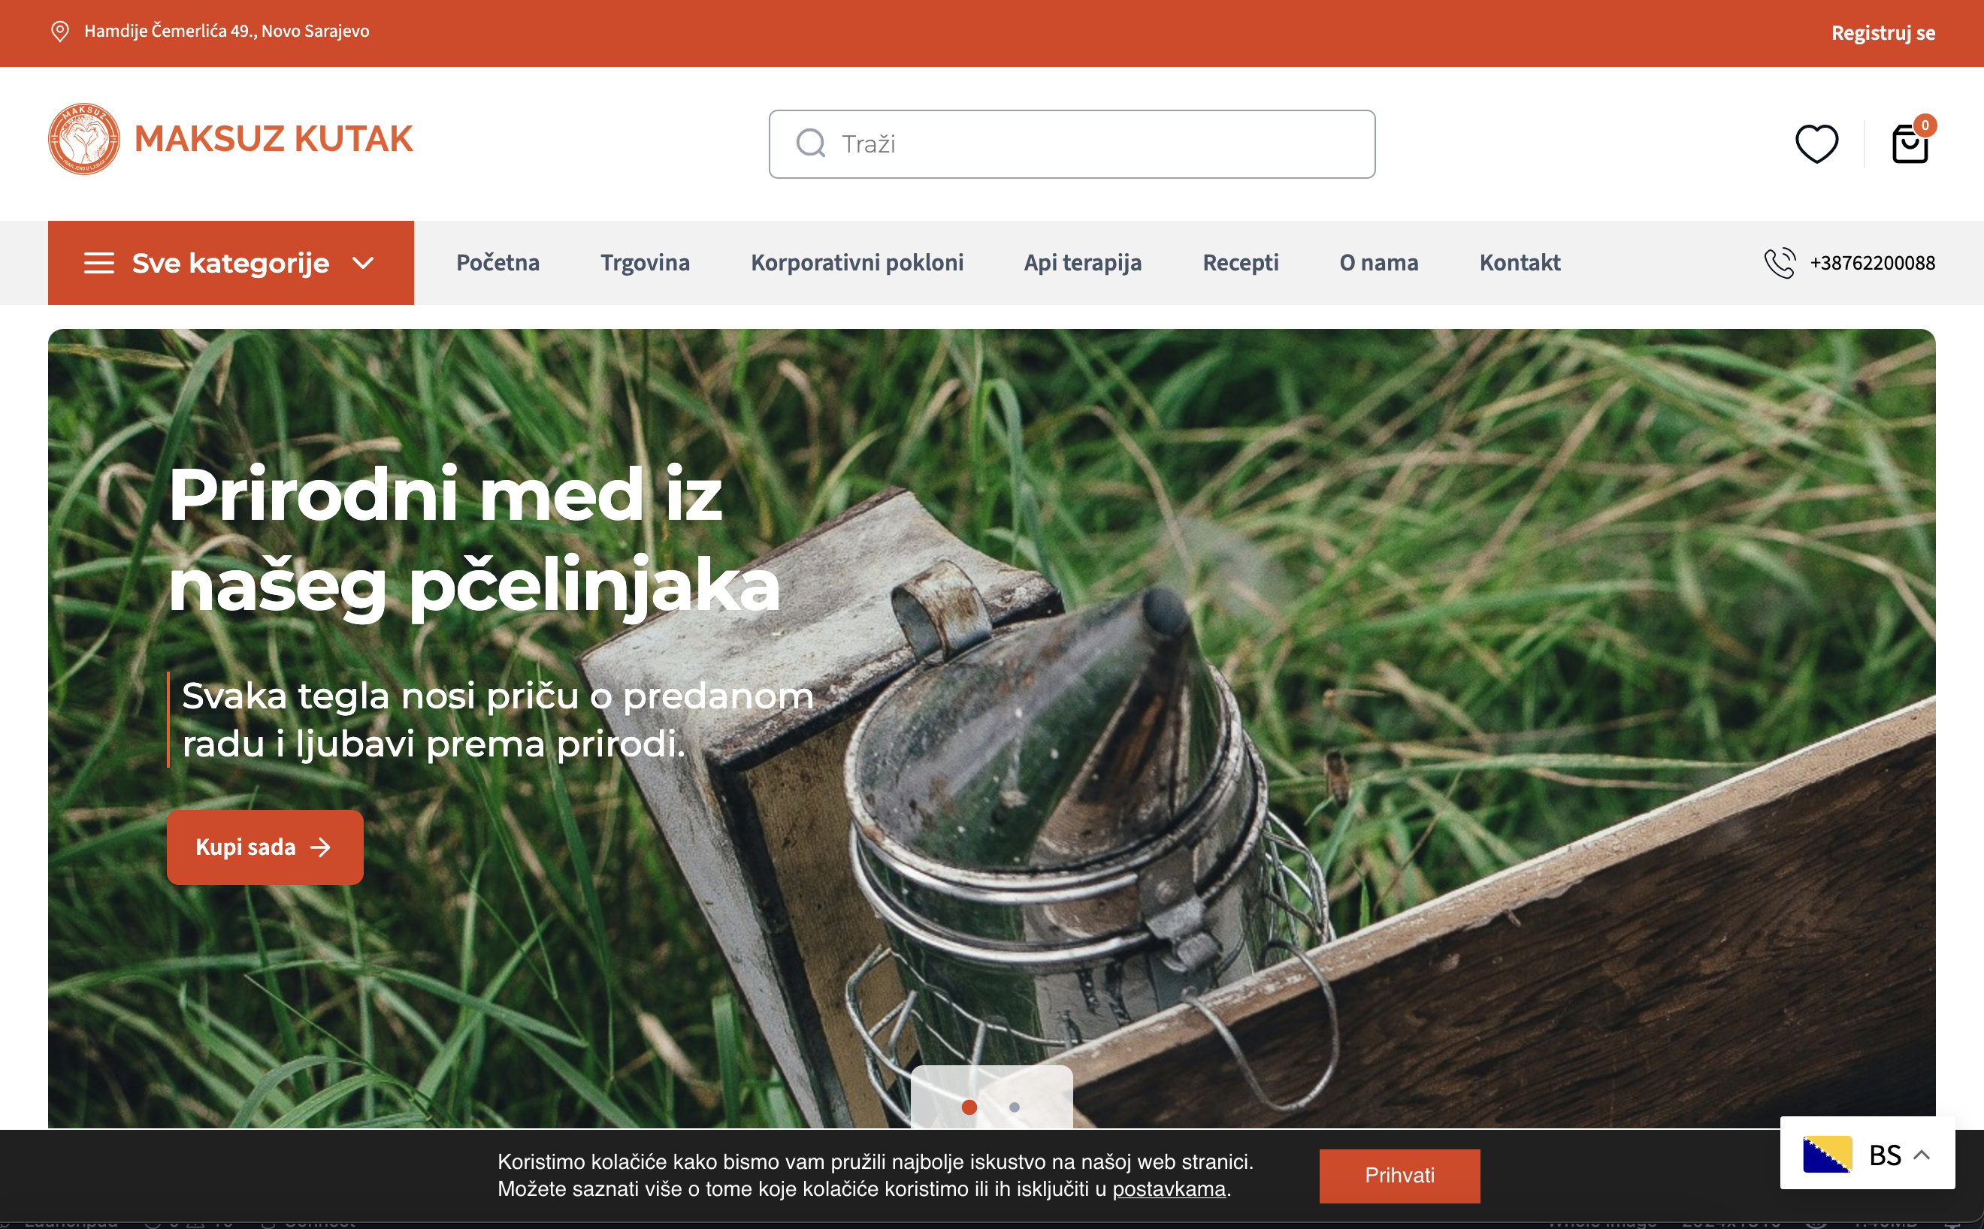Switch to the second carousel slide dot
The image size is (1984, 1229).
pos(1014,1107)
